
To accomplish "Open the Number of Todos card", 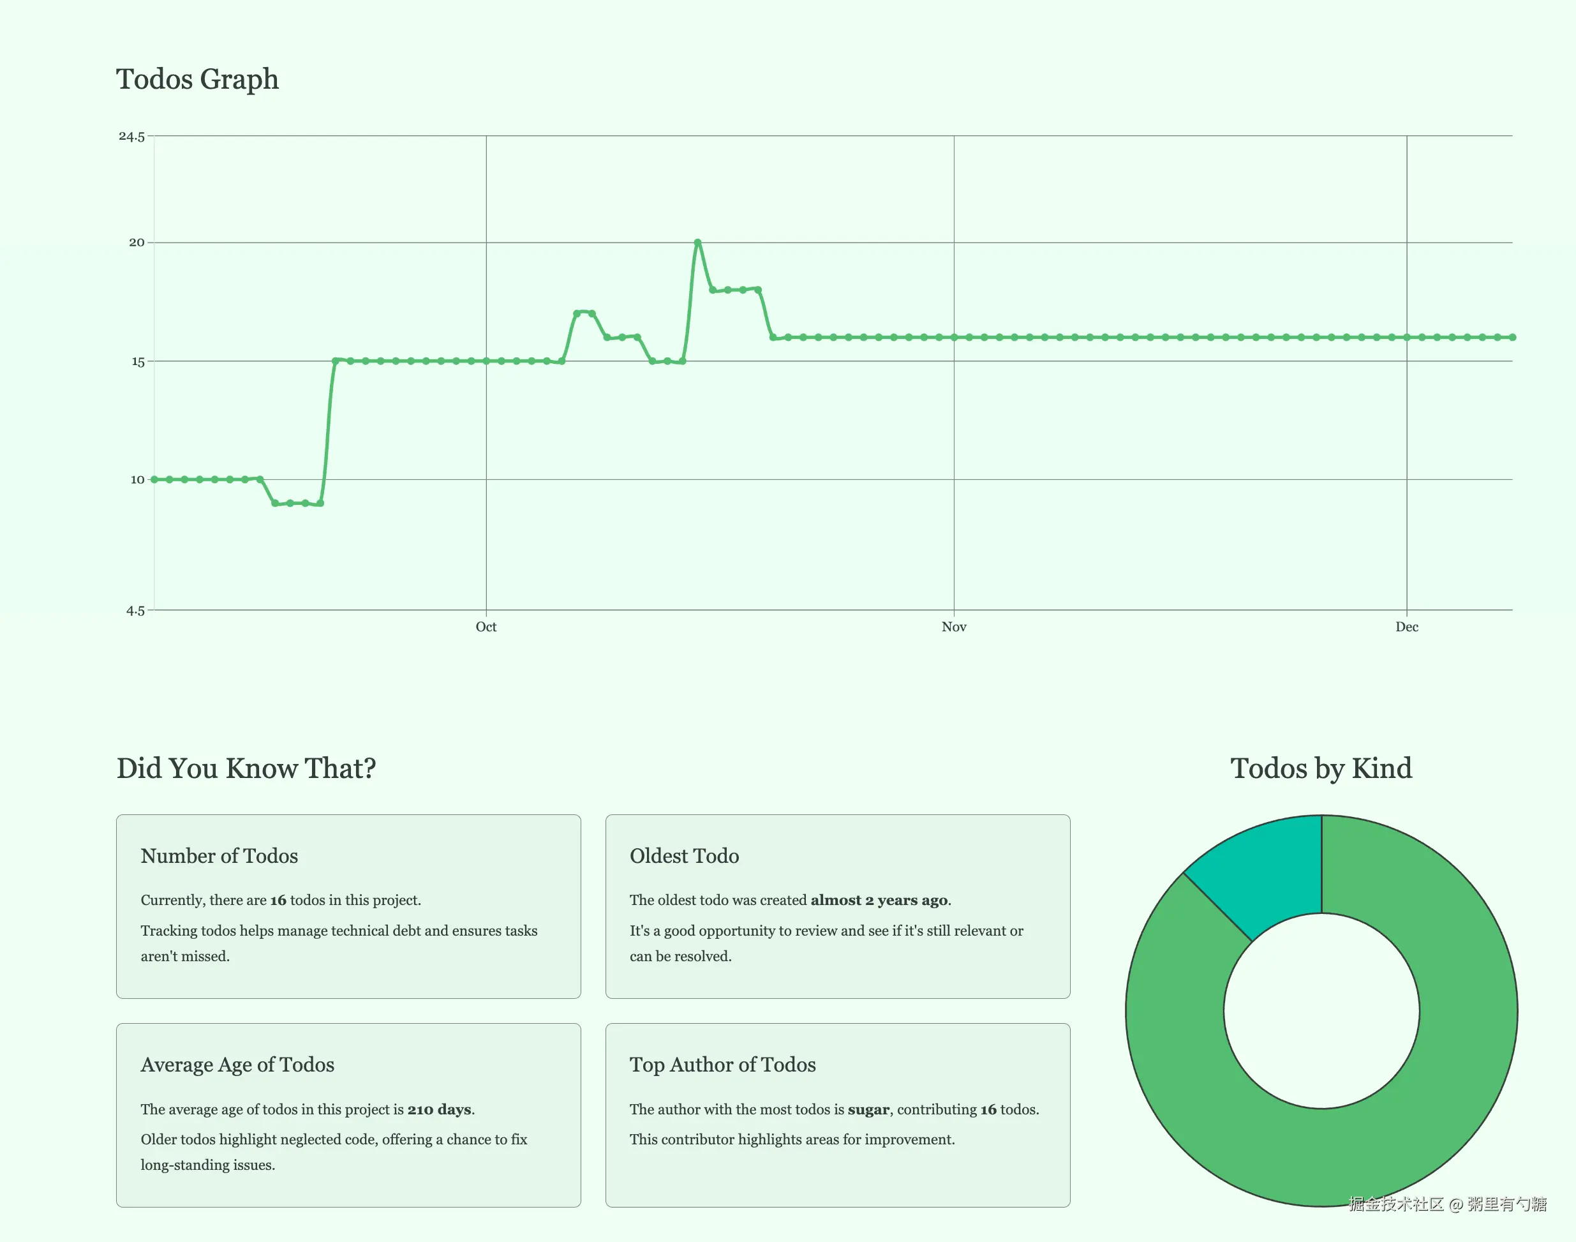I will point(348,906).
